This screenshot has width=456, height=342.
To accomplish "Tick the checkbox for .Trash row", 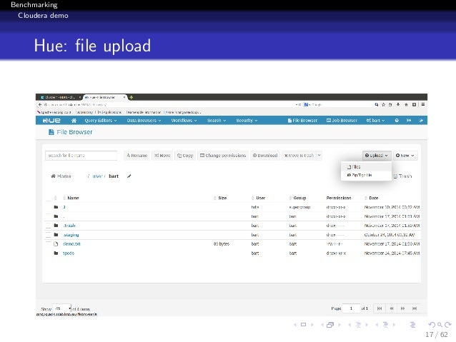I will click(x=49, y=226).
